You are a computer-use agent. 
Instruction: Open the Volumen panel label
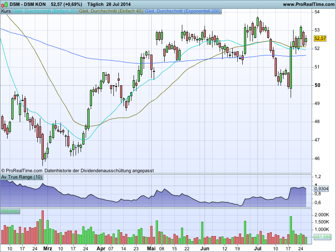coord(10,211)
